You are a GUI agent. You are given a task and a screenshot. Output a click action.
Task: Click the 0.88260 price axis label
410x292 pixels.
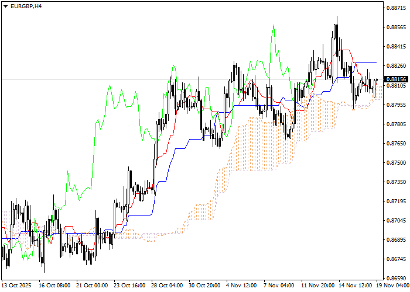coord(396,66)
